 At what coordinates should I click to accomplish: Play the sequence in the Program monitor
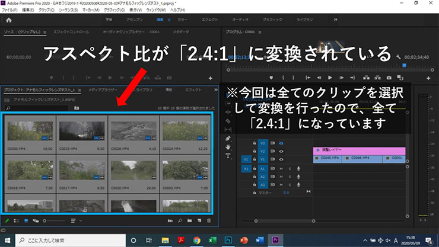pyautogui.click(x=330, y=78)
